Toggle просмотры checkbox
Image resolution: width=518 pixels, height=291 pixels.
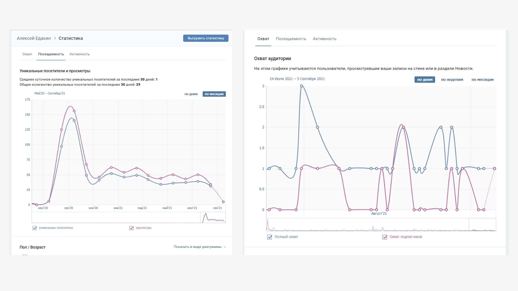(131, 228)
